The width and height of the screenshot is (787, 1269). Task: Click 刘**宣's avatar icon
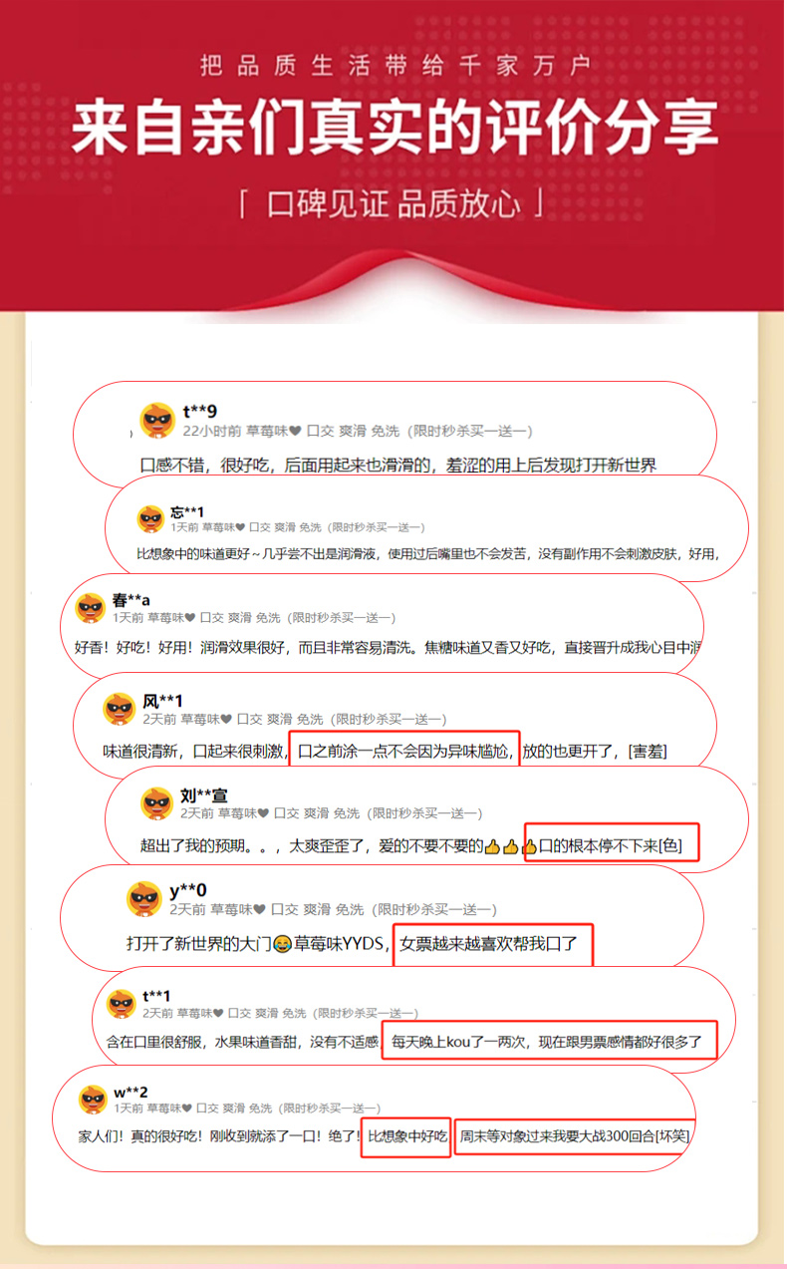coord(157,803)
